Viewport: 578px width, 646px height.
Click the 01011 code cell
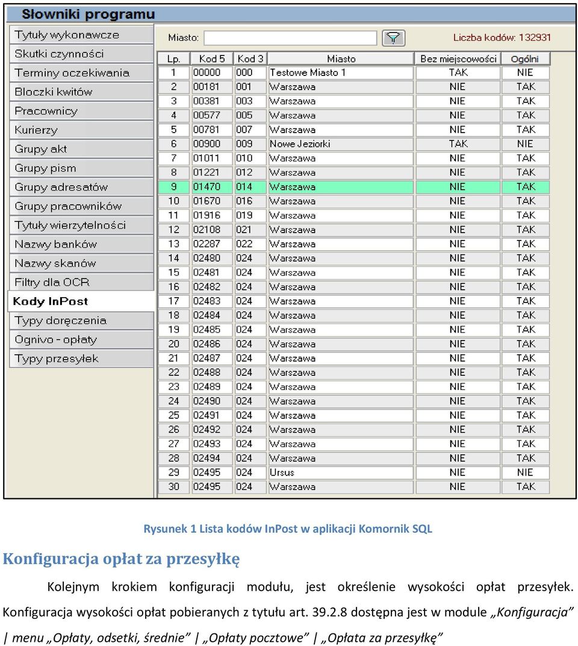click(x=212, y=158)
